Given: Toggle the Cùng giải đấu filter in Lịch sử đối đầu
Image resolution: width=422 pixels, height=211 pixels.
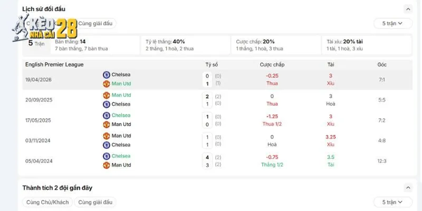Looking at the screenshot, I should click(95, 23).
